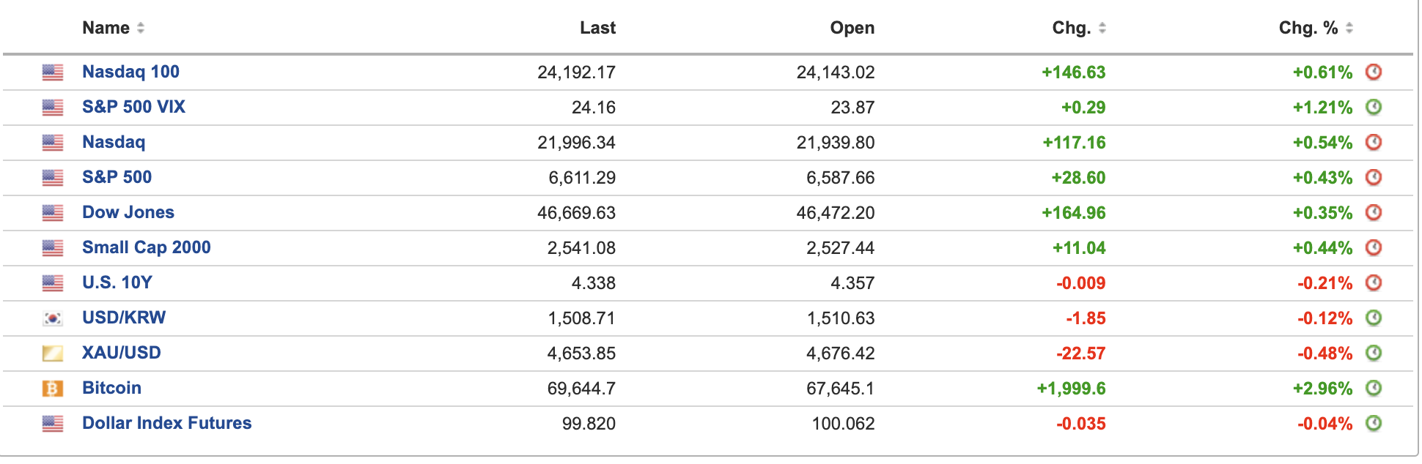Screen dimensions: 1422x464
Task: Click the Last column header
Action: tap(597, 28)
